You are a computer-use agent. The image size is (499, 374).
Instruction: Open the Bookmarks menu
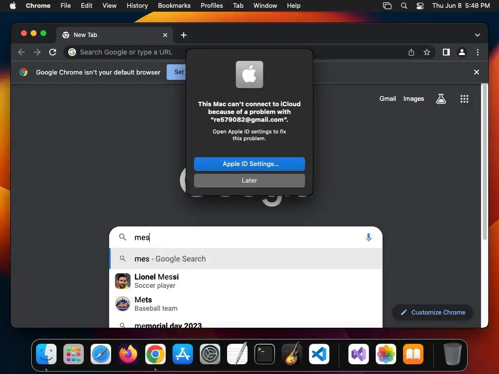click(174, 6)
